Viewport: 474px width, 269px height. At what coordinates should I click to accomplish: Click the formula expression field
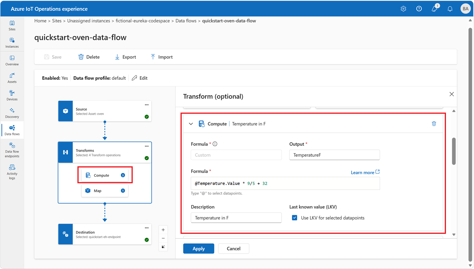(285, 183)
